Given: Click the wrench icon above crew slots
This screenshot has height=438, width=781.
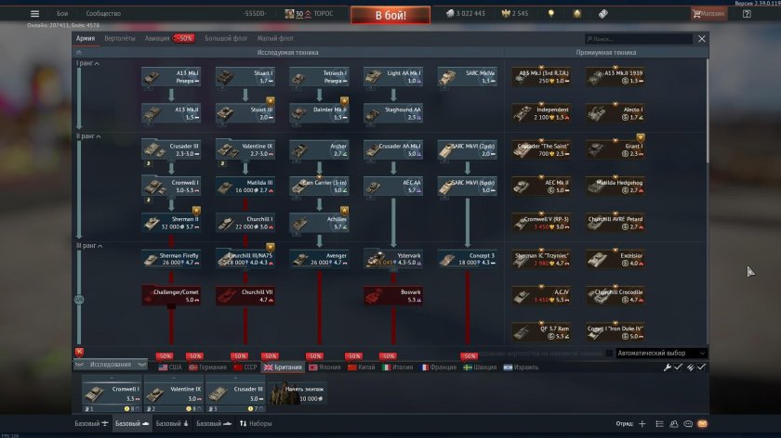Looking at the screenshot, I should [668, 367].
